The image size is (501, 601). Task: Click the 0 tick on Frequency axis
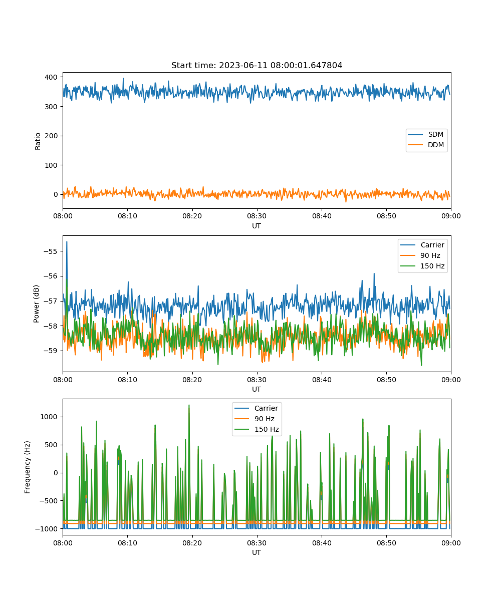point(56,473)
